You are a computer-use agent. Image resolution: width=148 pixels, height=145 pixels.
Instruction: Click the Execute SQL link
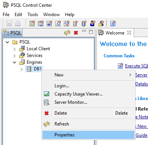tap(136, 66)
